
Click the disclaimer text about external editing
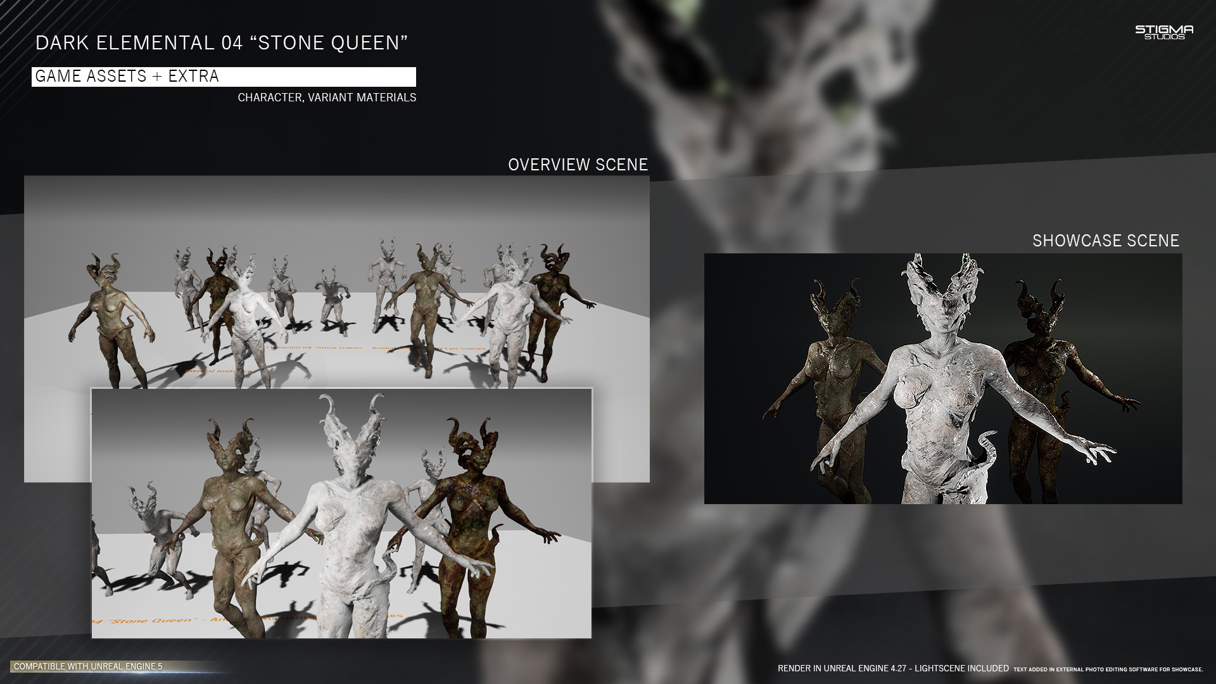pyautogui.click(x=1108, y=669)
